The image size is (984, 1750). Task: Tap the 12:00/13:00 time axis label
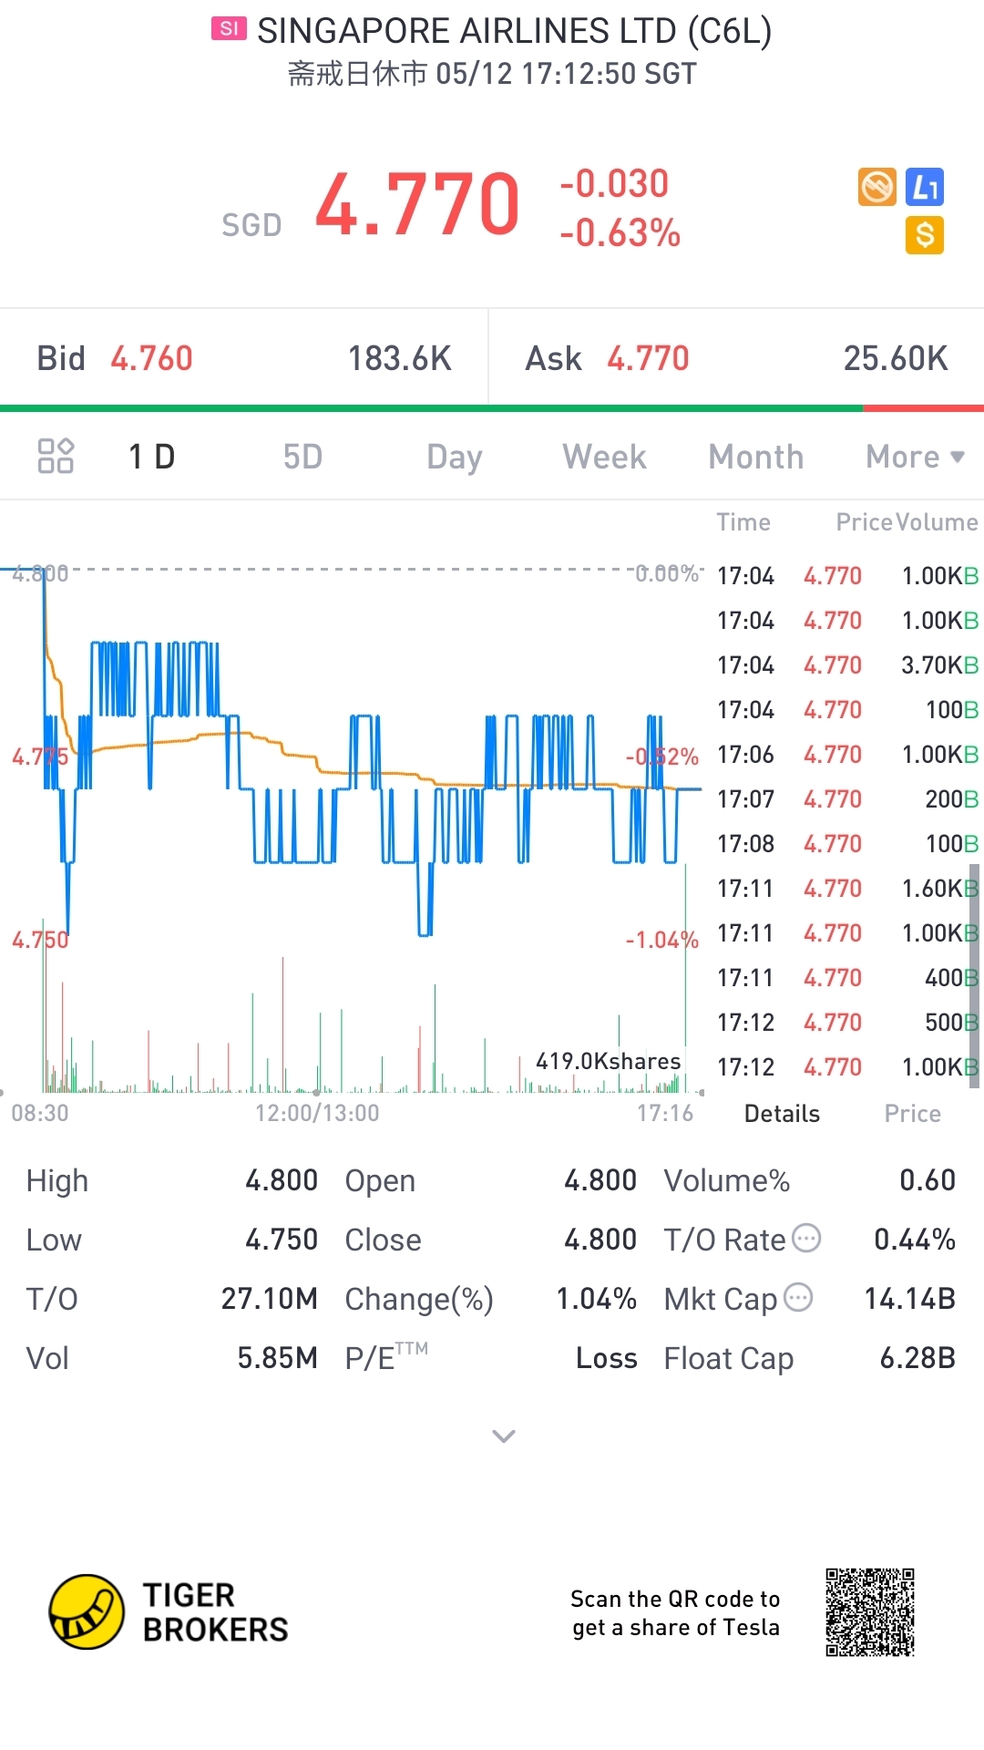317,1113
